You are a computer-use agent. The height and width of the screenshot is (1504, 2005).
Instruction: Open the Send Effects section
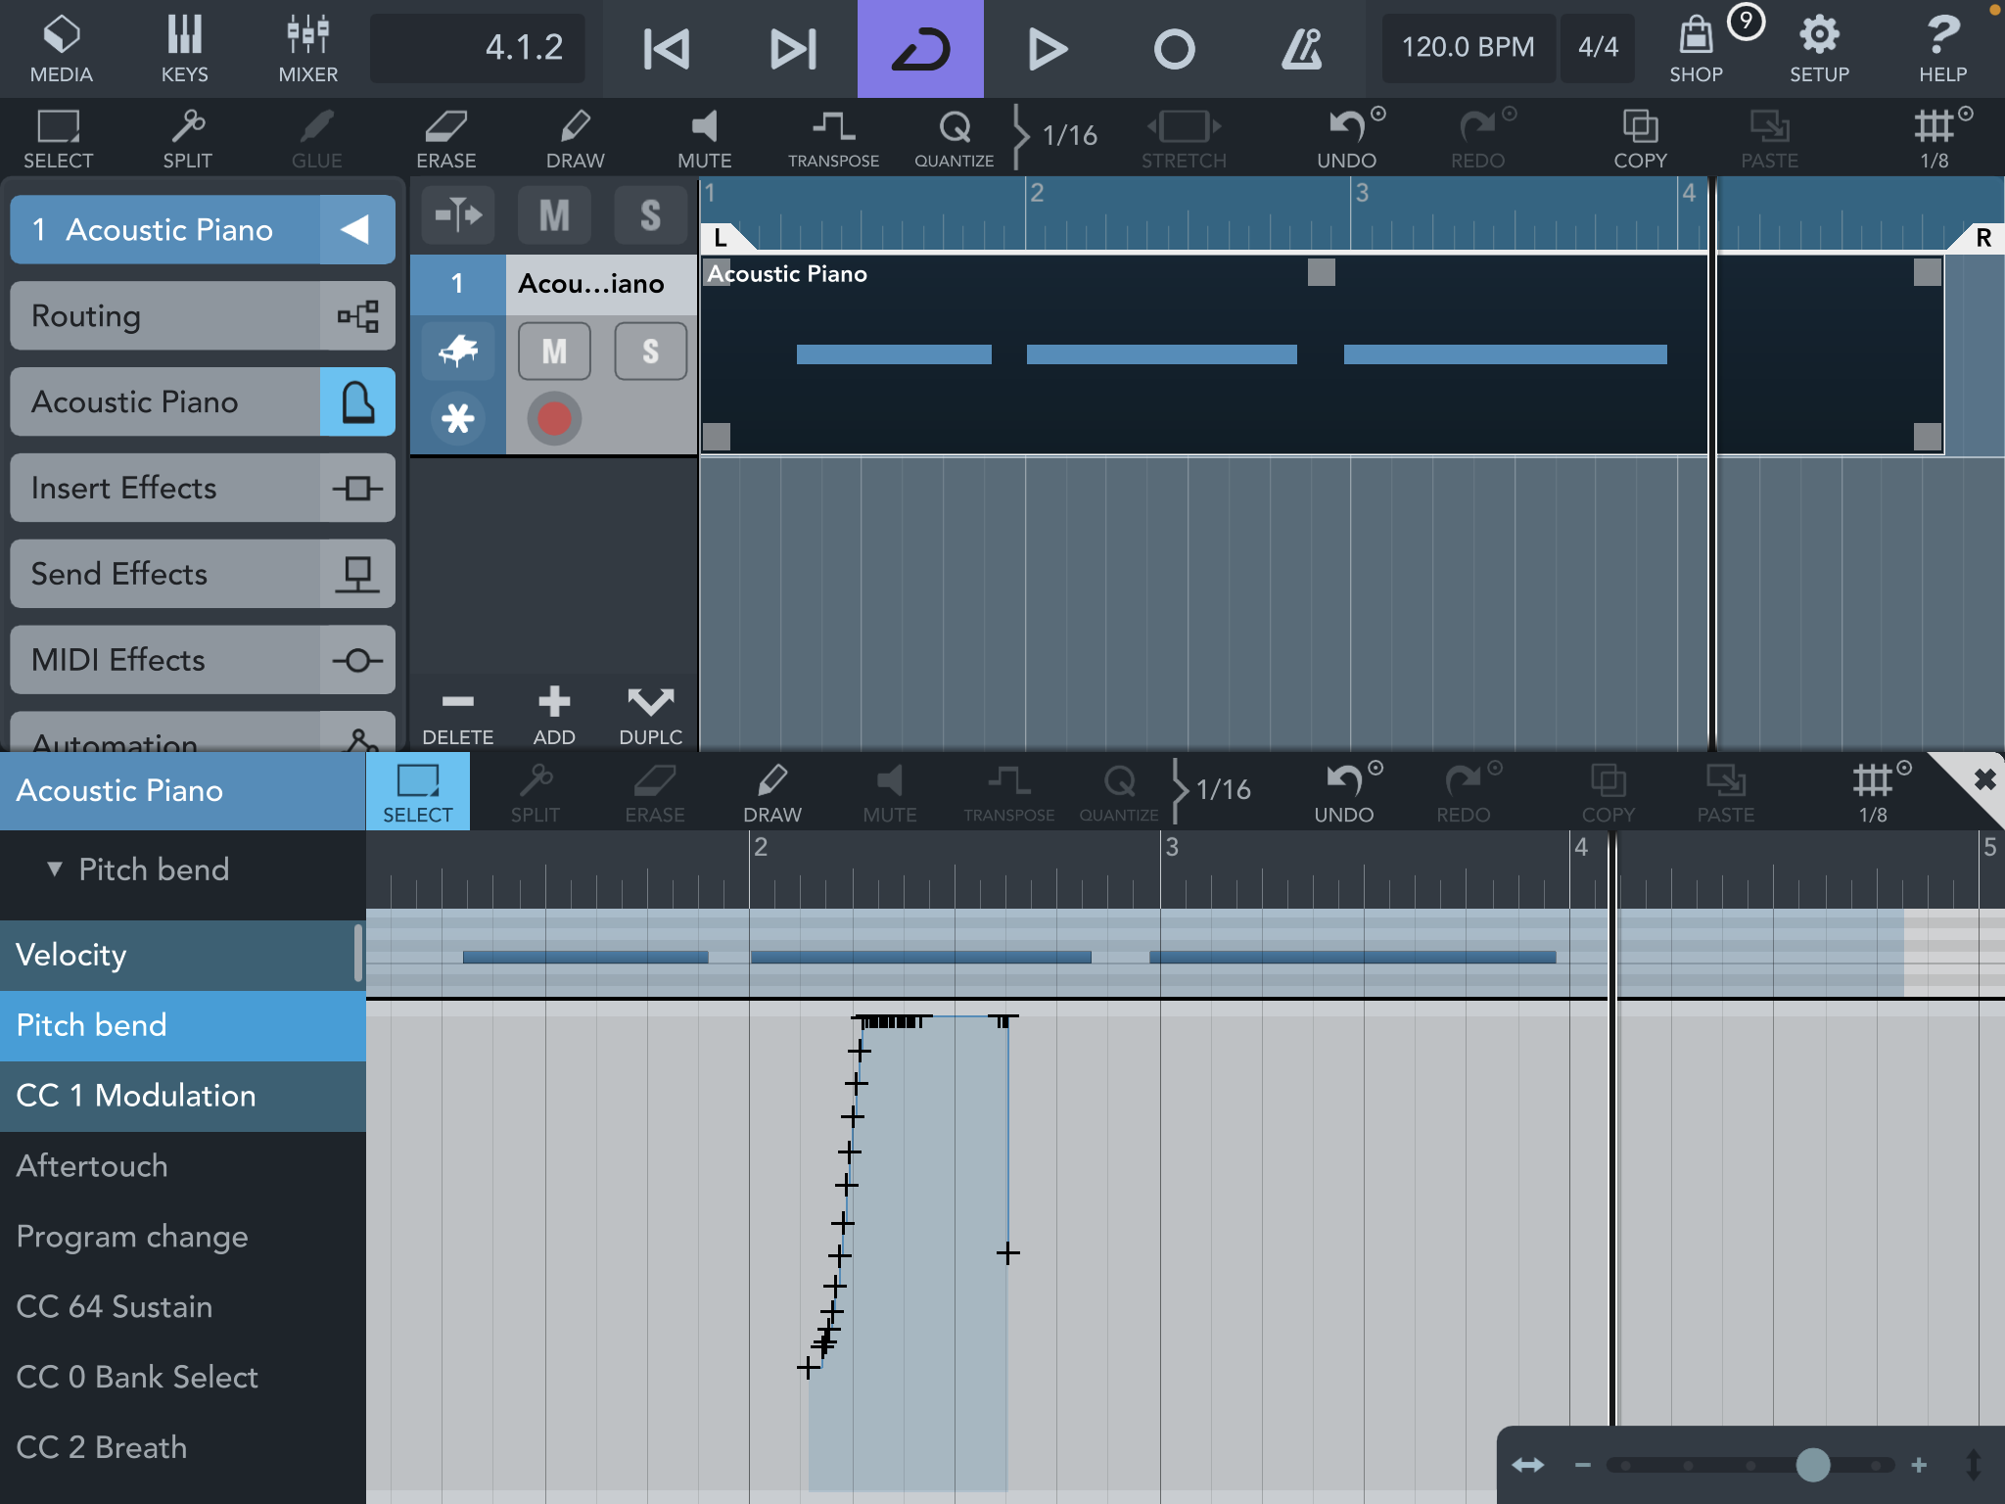tap(203, 574)
